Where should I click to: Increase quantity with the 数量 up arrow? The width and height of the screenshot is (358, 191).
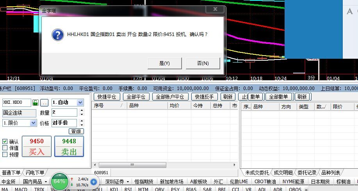coord(81,111)
